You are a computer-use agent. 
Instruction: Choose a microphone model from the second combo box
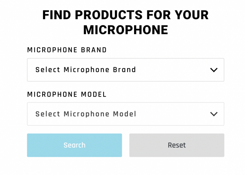tap(125, 114)
